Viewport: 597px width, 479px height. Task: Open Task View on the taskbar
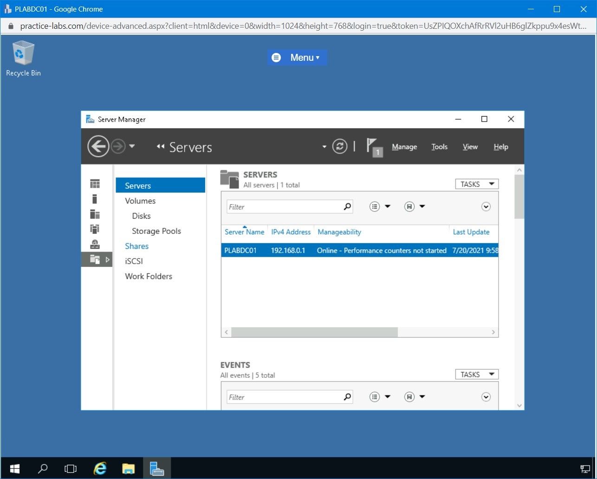click(71, 468)
